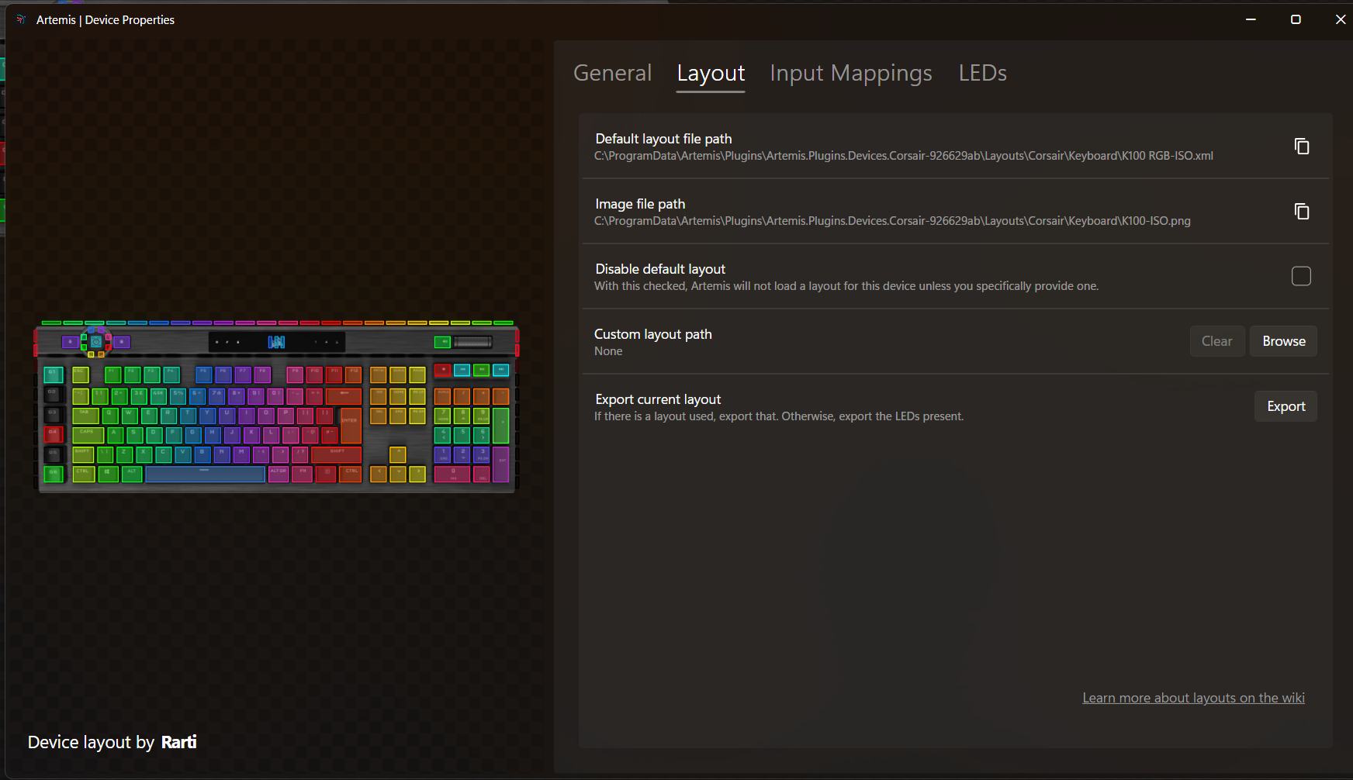Copy the default layout file path

click(1301, 147)
